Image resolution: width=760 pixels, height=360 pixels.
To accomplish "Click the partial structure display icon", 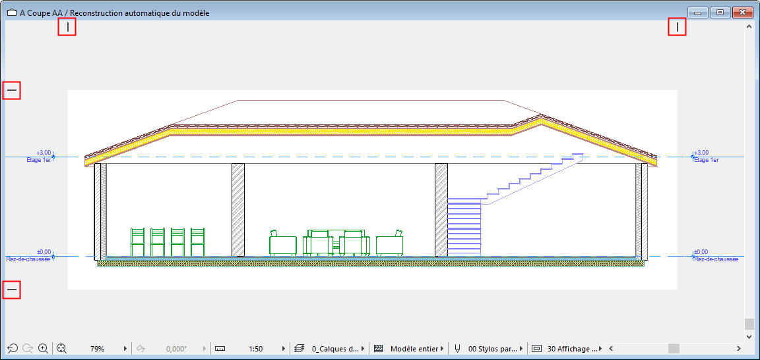I will point(378,348).
